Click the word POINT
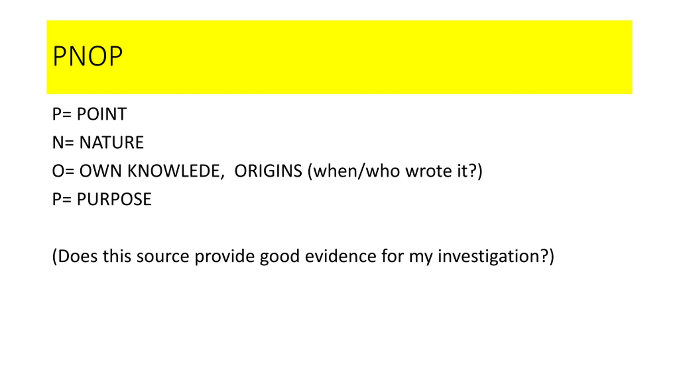The image size is (679, 381). tap(102, 114)
